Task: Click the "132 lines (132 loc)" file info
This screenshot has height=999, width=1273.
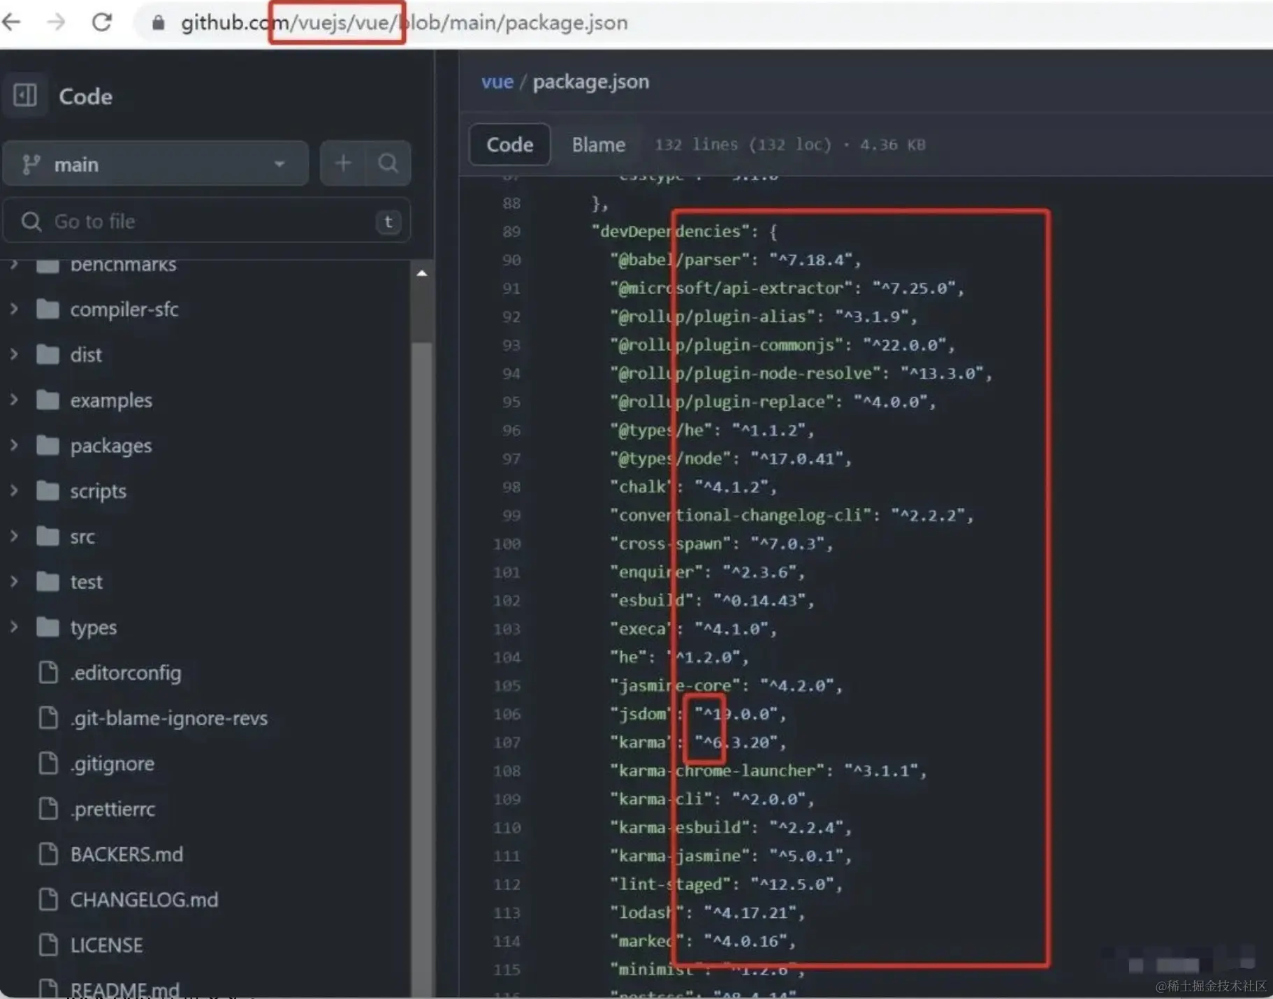Action: 743,145
